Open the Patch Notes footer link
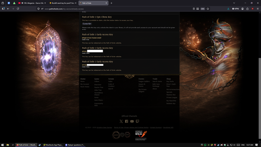Viewport: 261px width, 147px height. [85, 87]
